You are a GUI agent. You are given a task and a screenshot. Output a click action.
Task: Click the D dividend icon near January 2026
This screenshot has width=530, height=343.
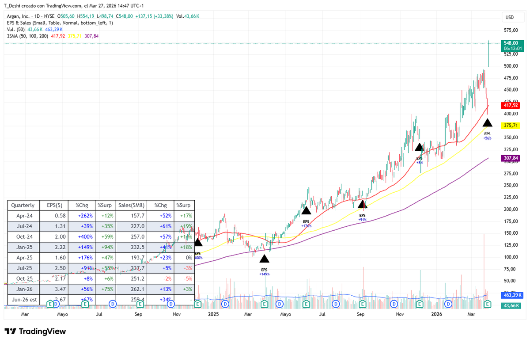point(448,304)
